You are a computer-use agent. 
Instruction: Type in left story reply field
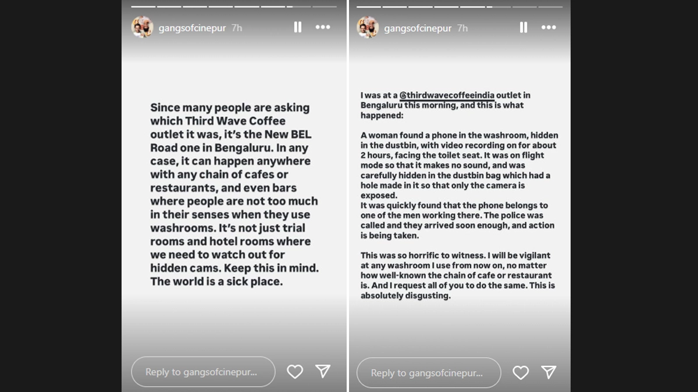tap(202, 372)
